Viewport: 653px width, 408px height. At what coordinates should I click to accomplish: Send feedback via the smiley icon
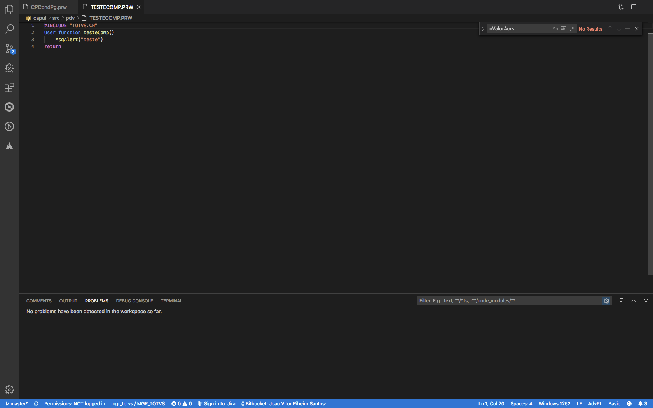point(629,403)
